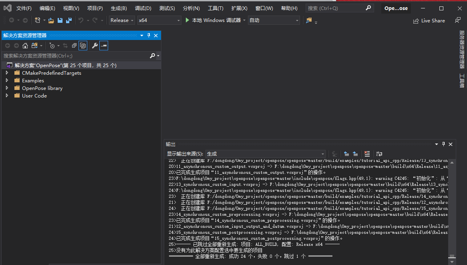Click the 全部重新生成: 成功 24 个 summary line

pyautogui.click(x=250, y=256)
